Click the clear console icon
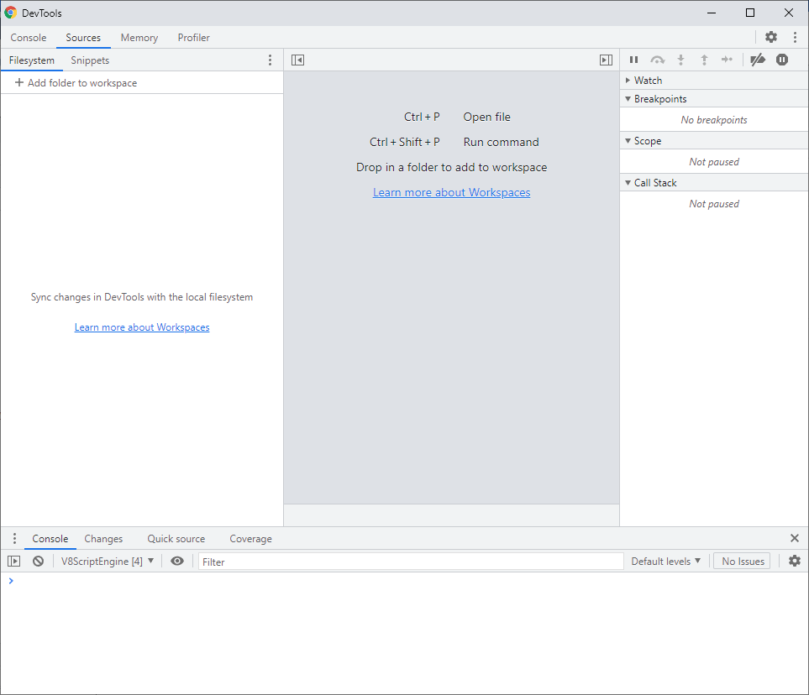The height and width of the screenshot is (695, 809). [38, 562]
